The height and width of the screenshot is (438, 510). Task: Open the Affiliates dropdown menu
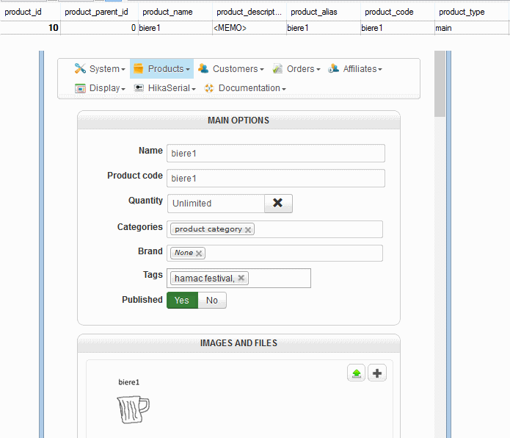tap(355, 68)
